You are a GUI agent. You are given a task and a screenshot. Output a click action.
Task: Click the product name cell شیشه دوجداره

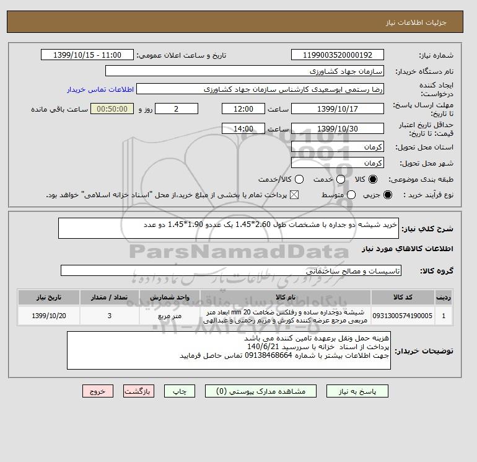(x=286, y=316)
